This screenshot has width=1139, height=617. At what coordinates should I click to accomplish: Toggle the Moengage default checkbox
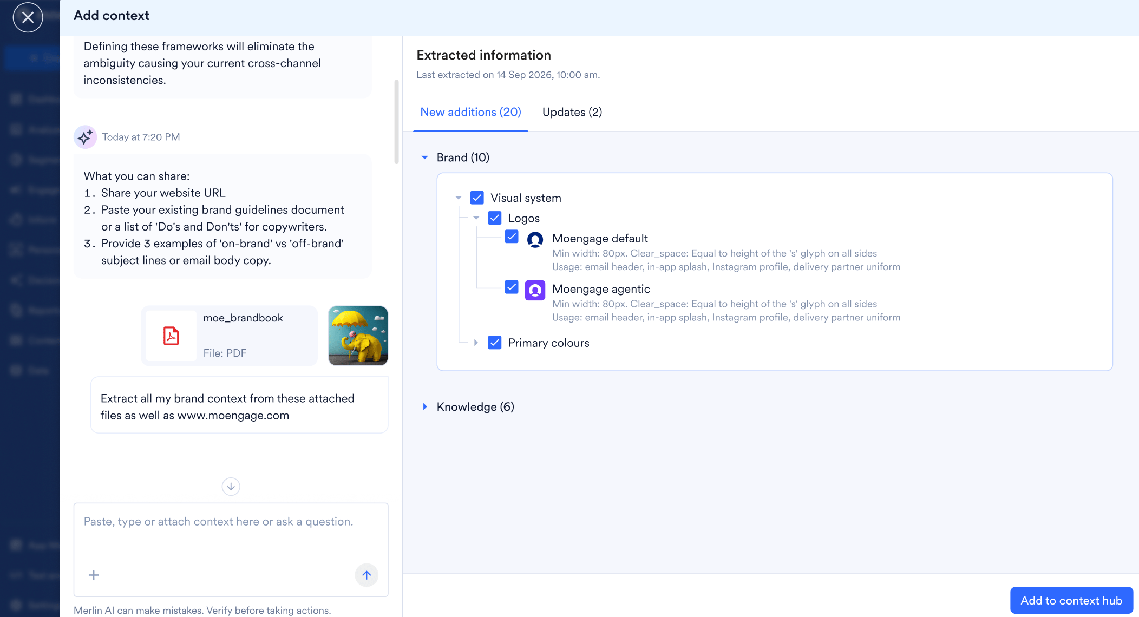pyautogui.click(x=512, y=237)
